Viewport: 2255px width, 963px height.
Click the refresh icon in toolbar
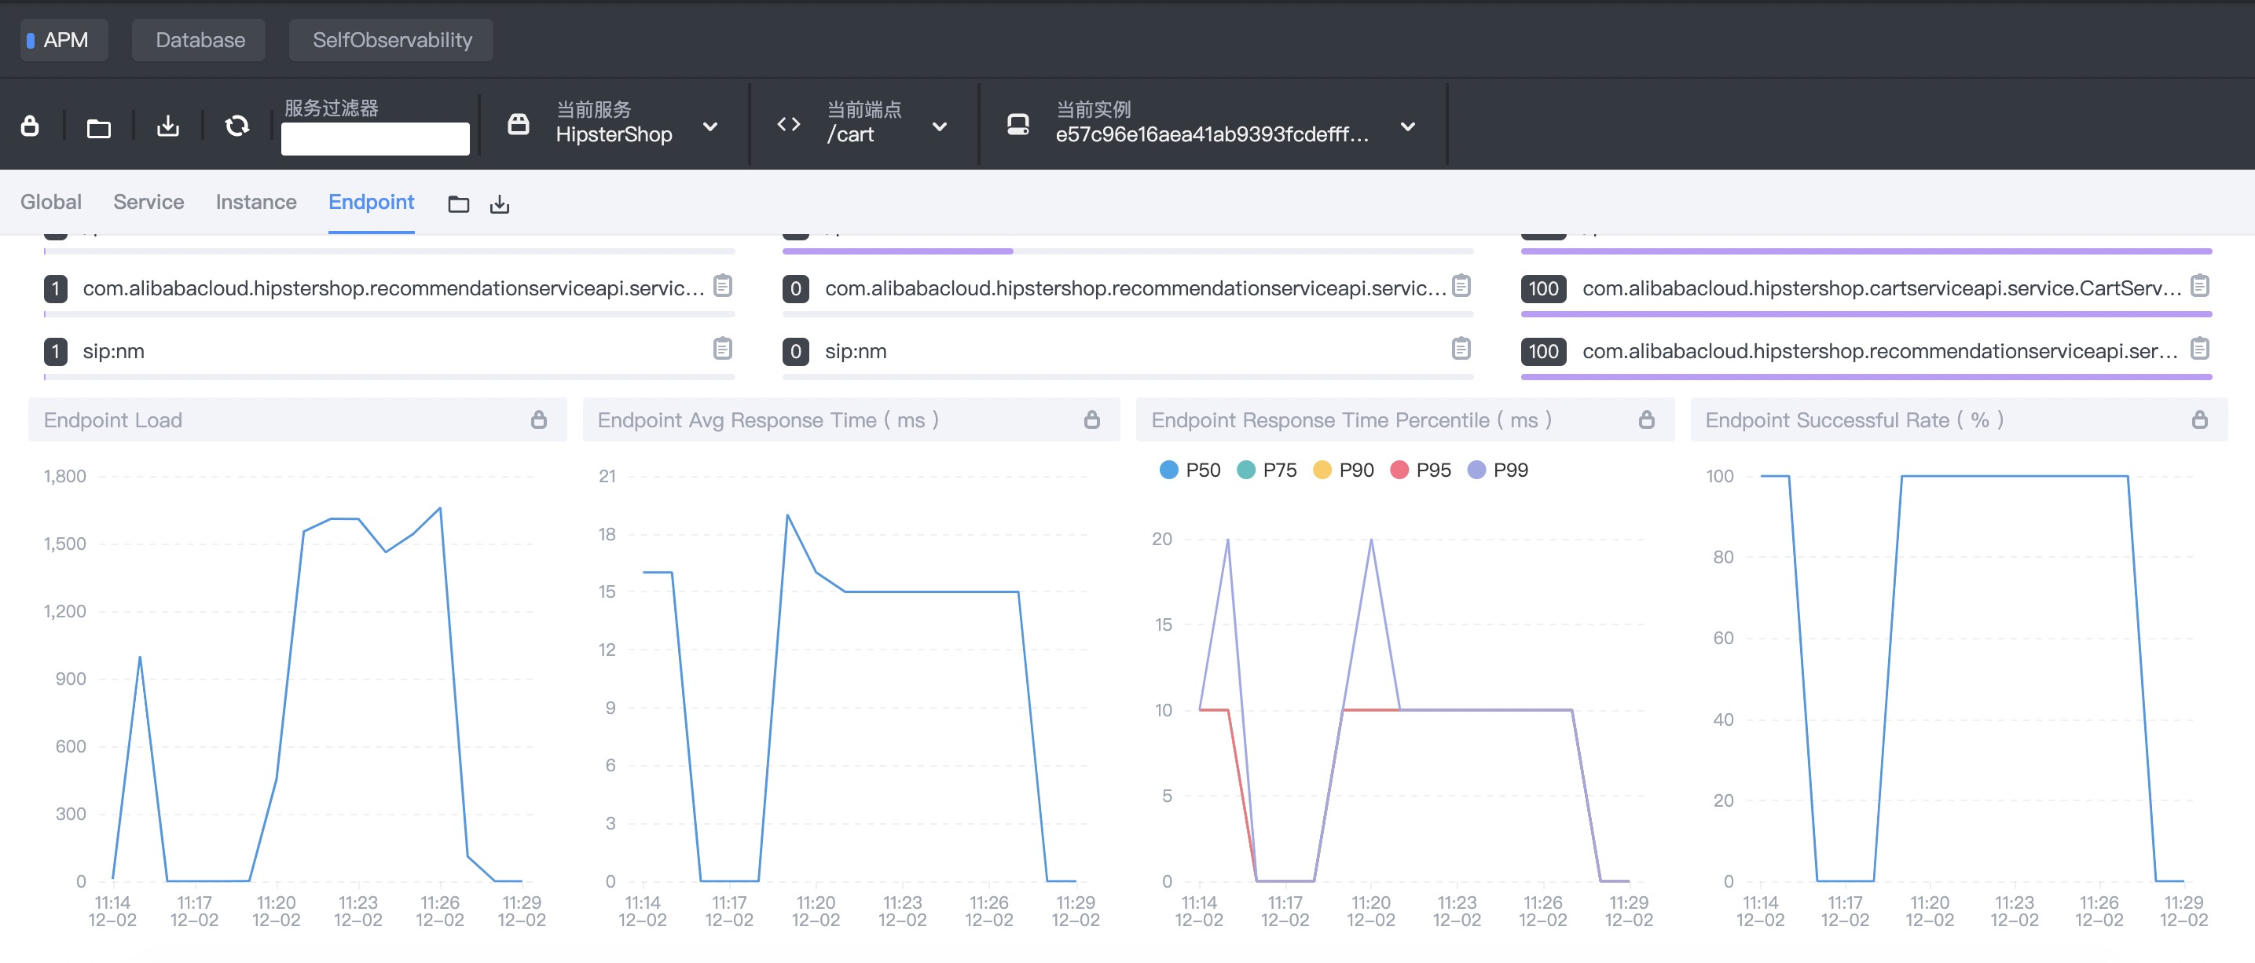pos(237,126)
